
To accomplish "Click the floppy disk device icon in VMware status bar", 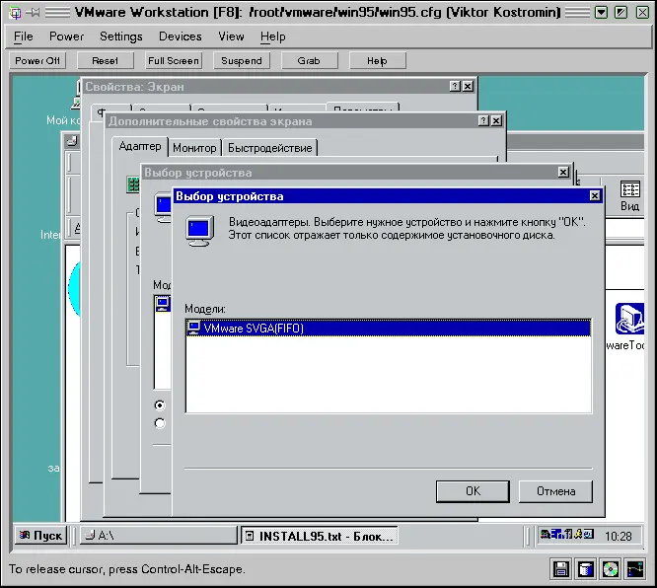I will (x=560, y=569).
